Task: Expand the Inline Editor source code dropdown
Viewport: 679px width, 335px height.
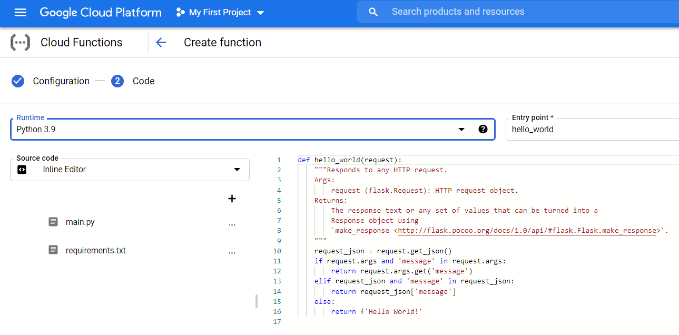Action: pyautogui.click(x=237, y=170)
